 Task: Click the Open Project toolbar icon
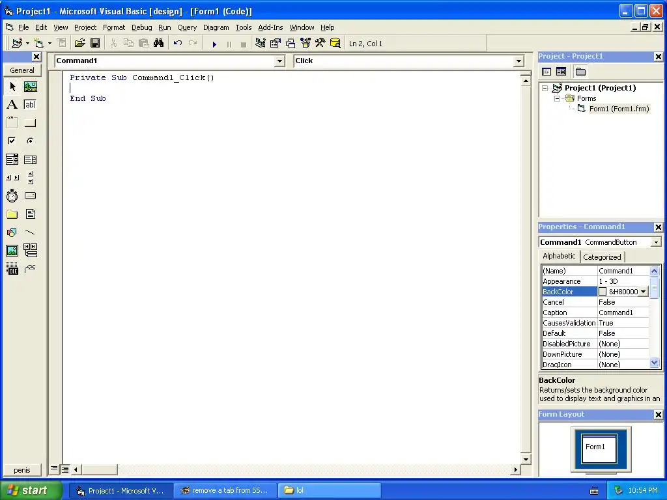pyautogui.click(x=80, y=43)
